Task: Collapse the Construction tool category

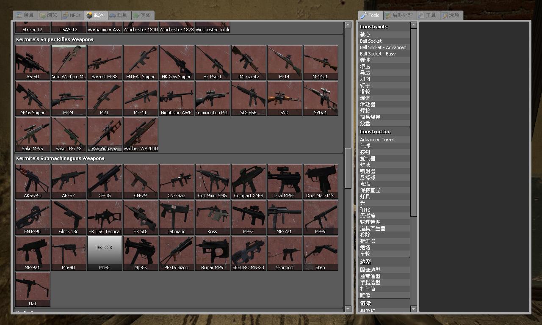Action: [384, 132]
